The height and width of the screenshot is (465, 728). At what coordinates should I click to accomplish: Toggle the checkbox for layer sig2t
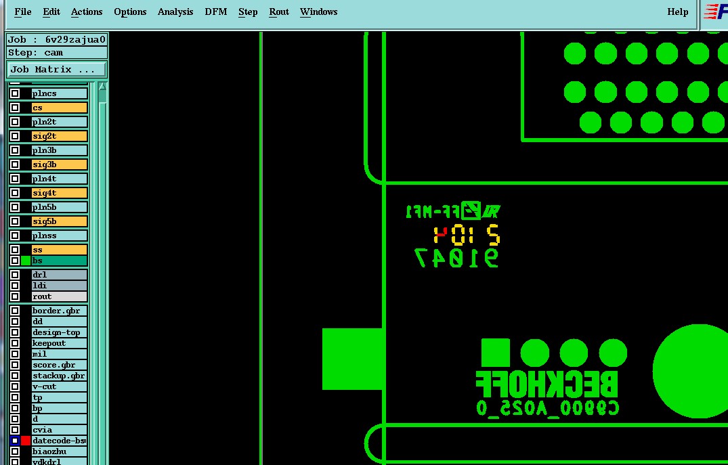coord(15,136)
